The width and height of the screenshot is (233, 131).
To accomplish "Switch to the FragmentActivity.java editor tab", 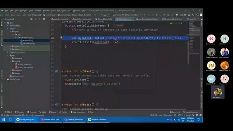I will 172,19.
